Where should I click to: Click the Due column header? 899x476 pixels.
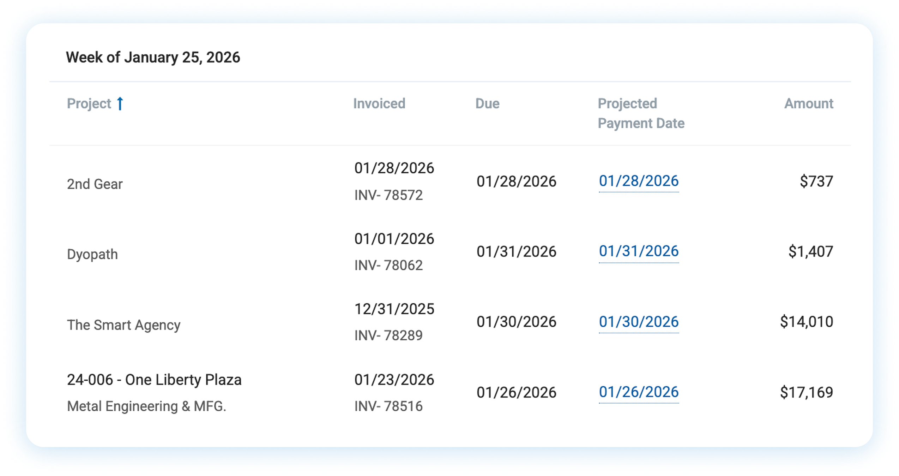pyautogui.click(x=487, y=104)
